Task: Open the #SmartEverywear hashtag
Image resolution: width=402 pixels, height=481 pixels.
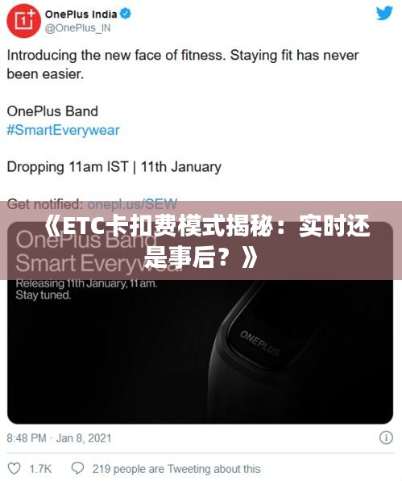Action: tap(63, 130)
